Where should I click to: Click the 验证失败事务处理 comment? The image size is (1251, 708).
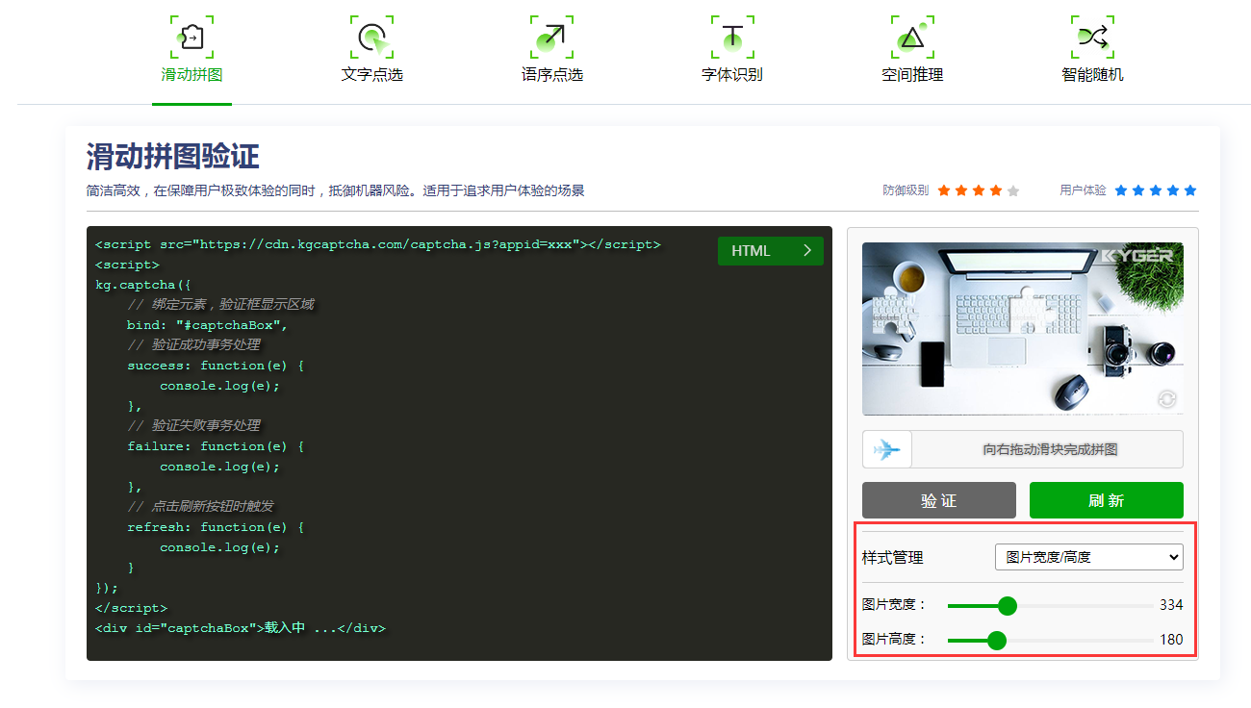193,426
